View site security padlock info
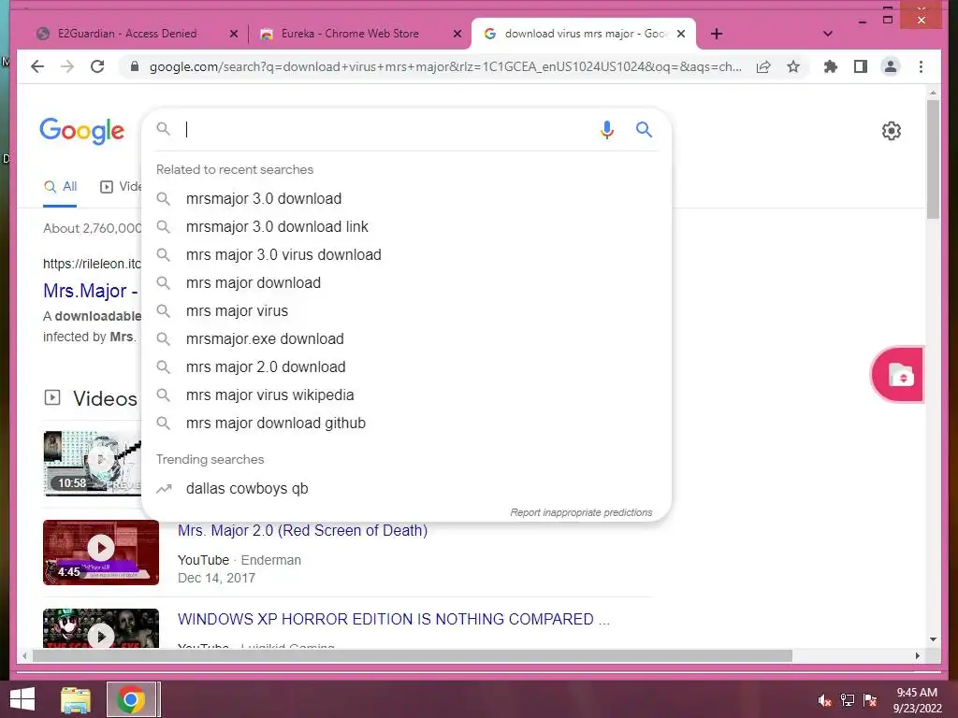This screenshot has height=718, width=958. click(x=135, y=66)
